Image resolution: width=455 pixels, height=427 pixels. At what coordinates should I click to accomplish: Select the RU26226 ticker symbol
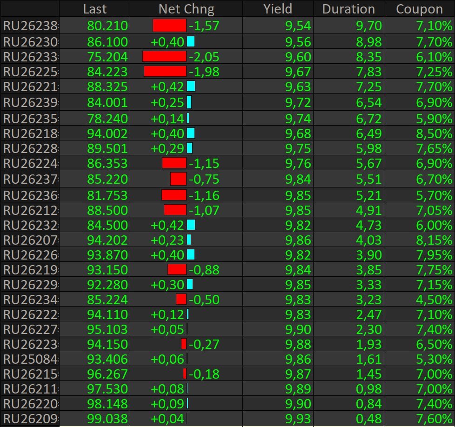click(x=30, y=255)
